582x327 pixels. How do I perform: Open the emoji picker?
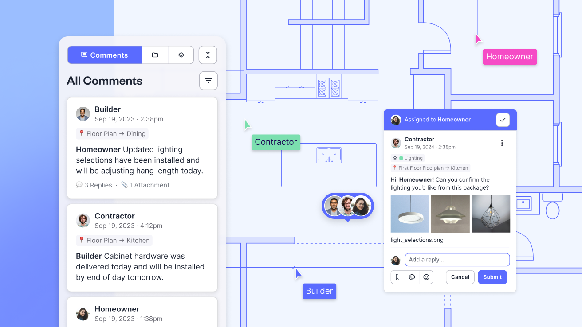426,277
